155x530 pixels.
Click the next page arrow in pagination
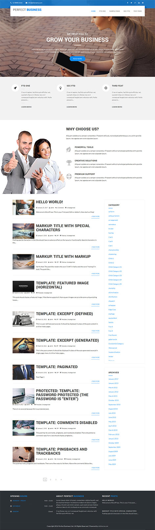click(61, 480)
